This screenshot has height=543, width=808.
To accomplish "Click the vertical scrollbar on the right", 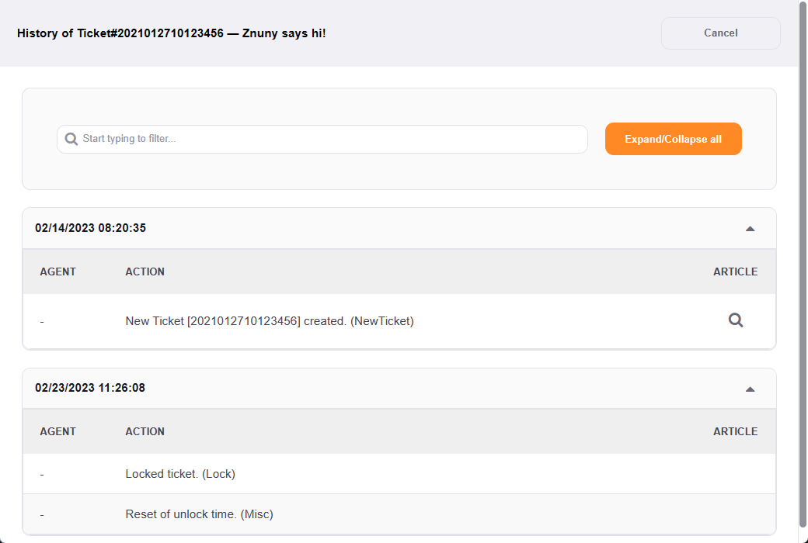I will click(x=803, y=264).
